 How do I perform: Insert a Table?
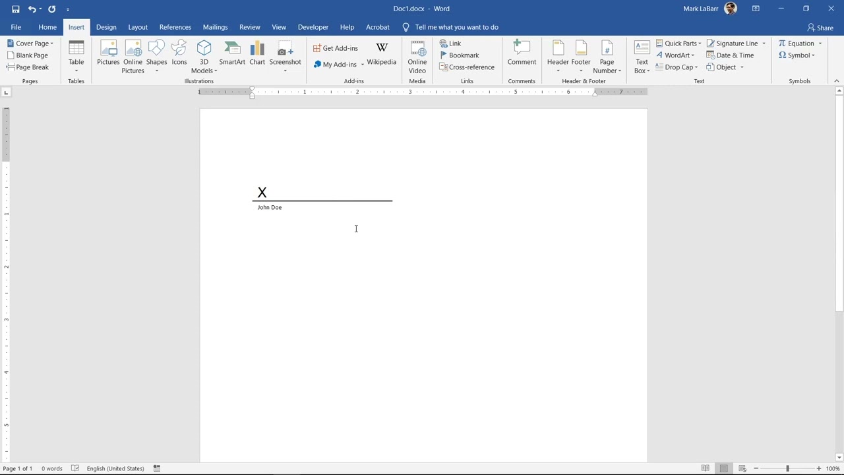pyautogui.click(x=76, y=57)
